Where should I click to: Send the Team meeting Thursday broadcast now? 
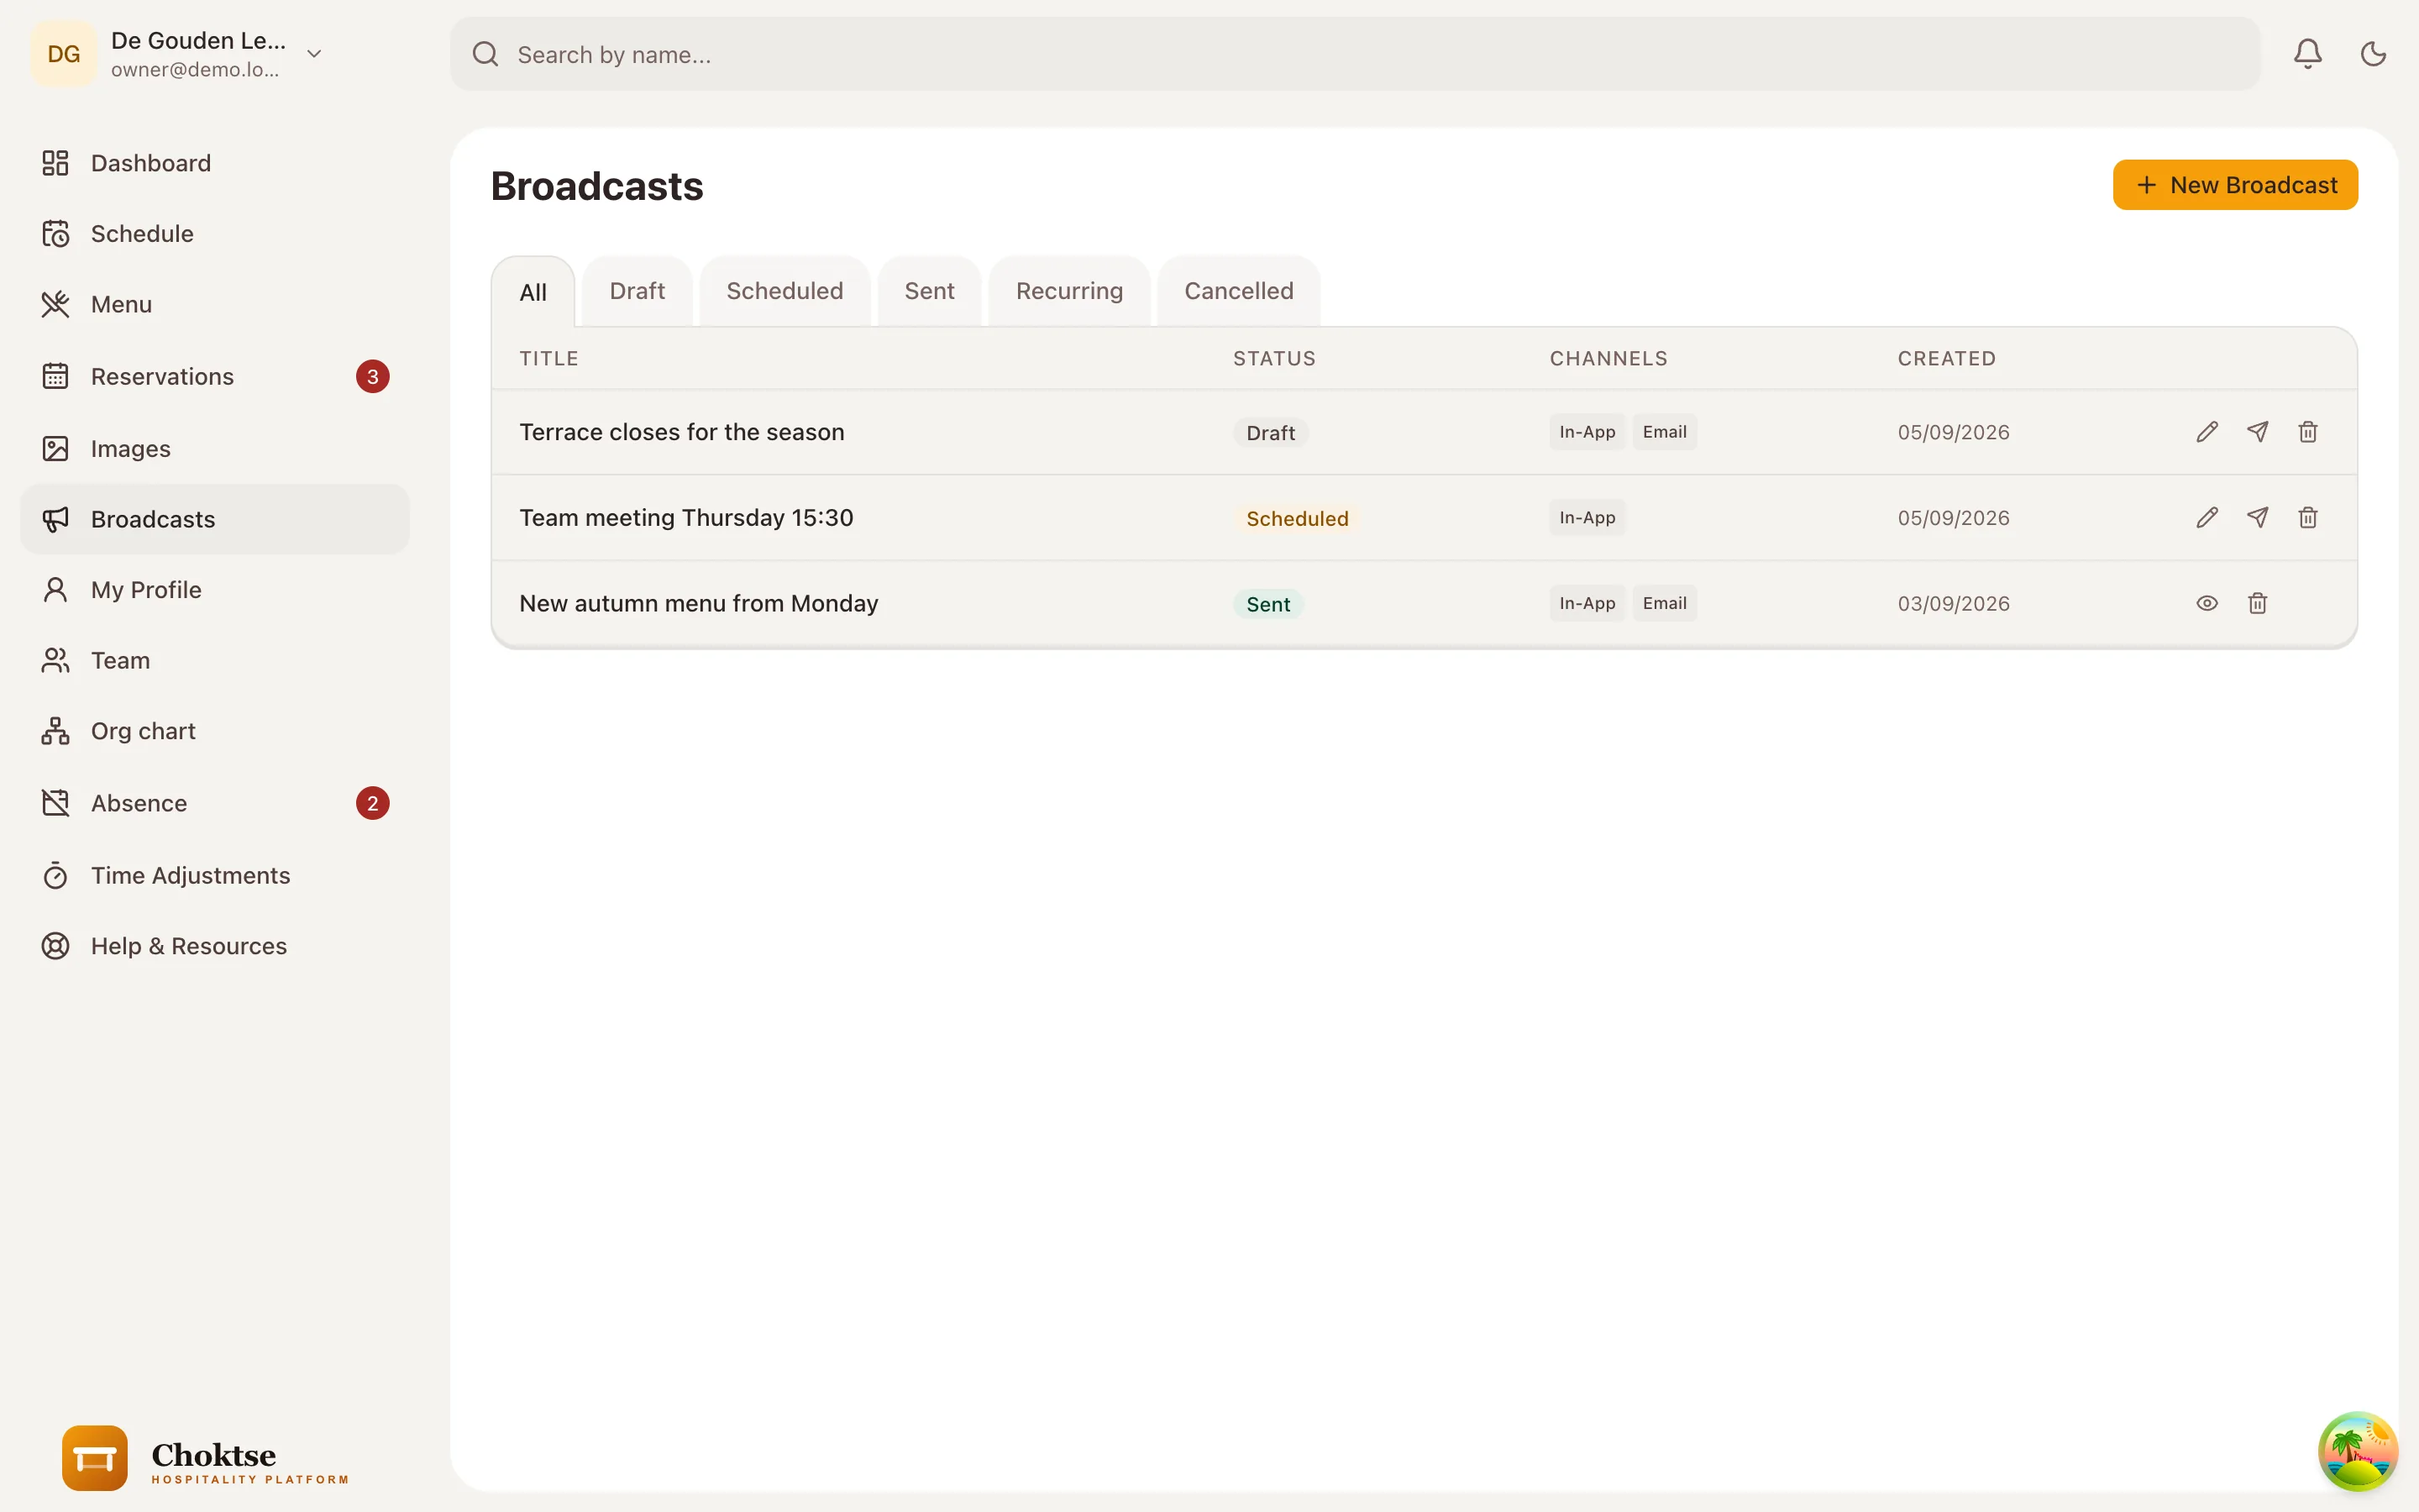(2257, 518)
